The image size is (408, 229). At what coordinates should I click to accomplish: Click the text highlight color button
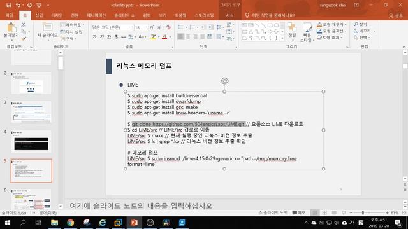(153, 37)
